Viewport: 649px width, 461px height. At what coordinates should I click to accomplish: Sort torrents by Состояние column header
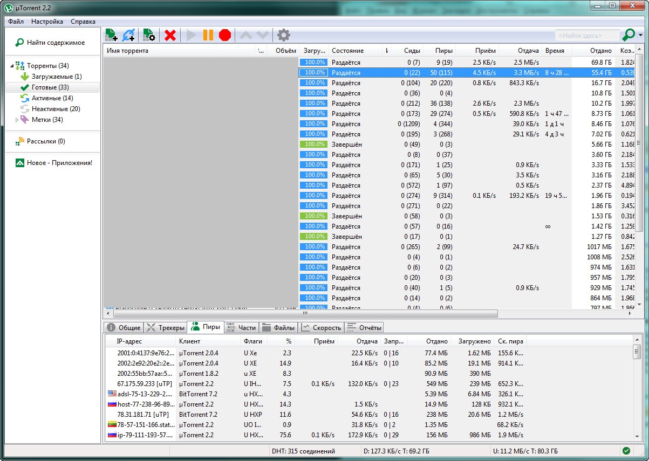tap(357, 51)
